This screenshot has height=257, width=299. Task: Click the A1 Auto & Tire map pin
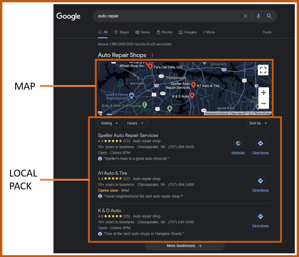click(x=193, y=85)
